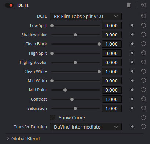
Task: Reset the Low Split parameter
Action: tap(143, 25)
